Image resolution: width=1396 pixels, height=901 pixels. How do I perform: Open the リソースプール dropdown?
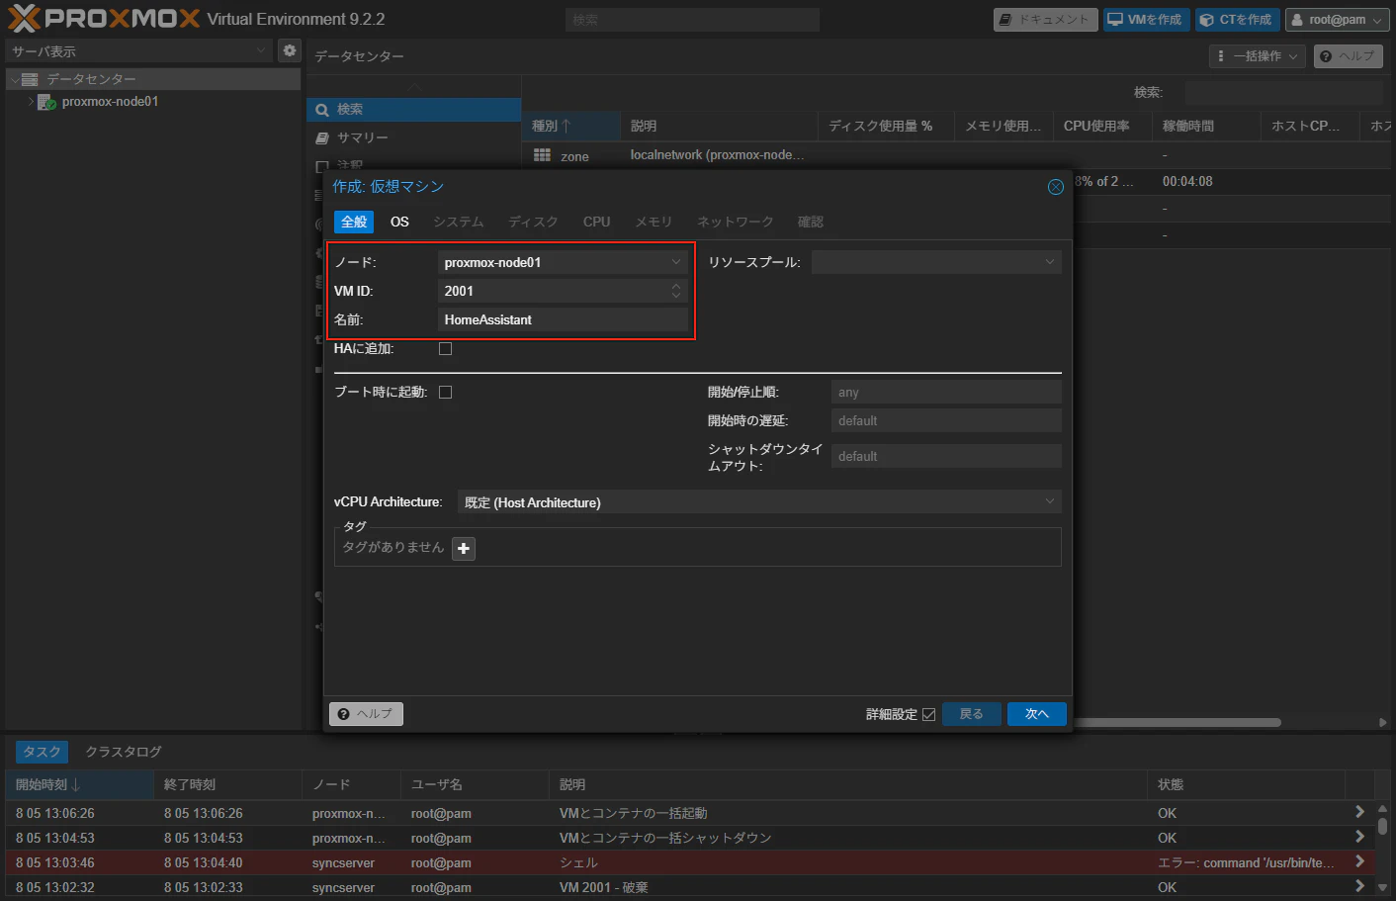click(936, 262)
